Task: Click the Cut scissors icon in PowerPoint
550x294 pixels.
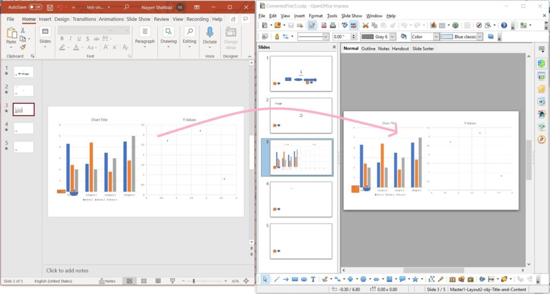Action: 22,31
